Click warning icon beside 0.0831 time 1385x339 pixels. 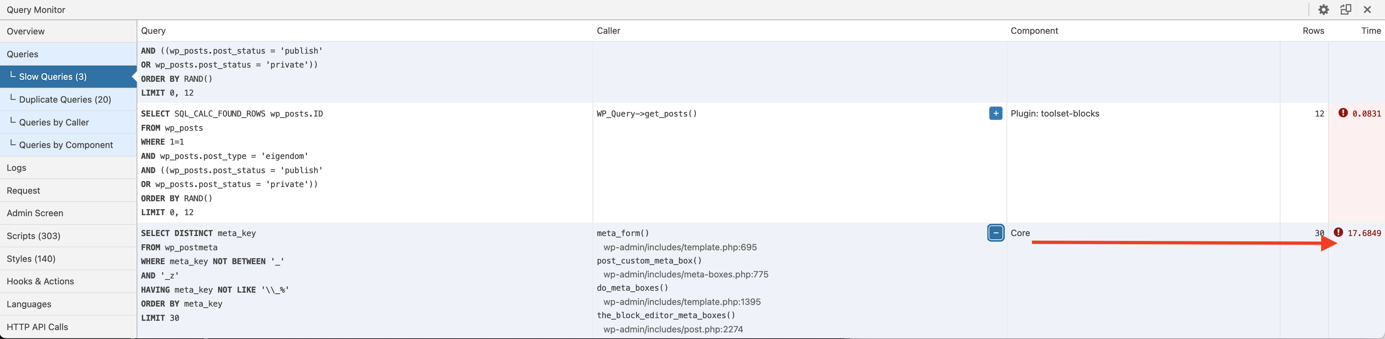1343,113
